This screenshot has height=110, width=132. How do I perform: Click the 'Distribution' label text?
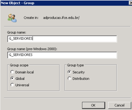tap(81, 79)
